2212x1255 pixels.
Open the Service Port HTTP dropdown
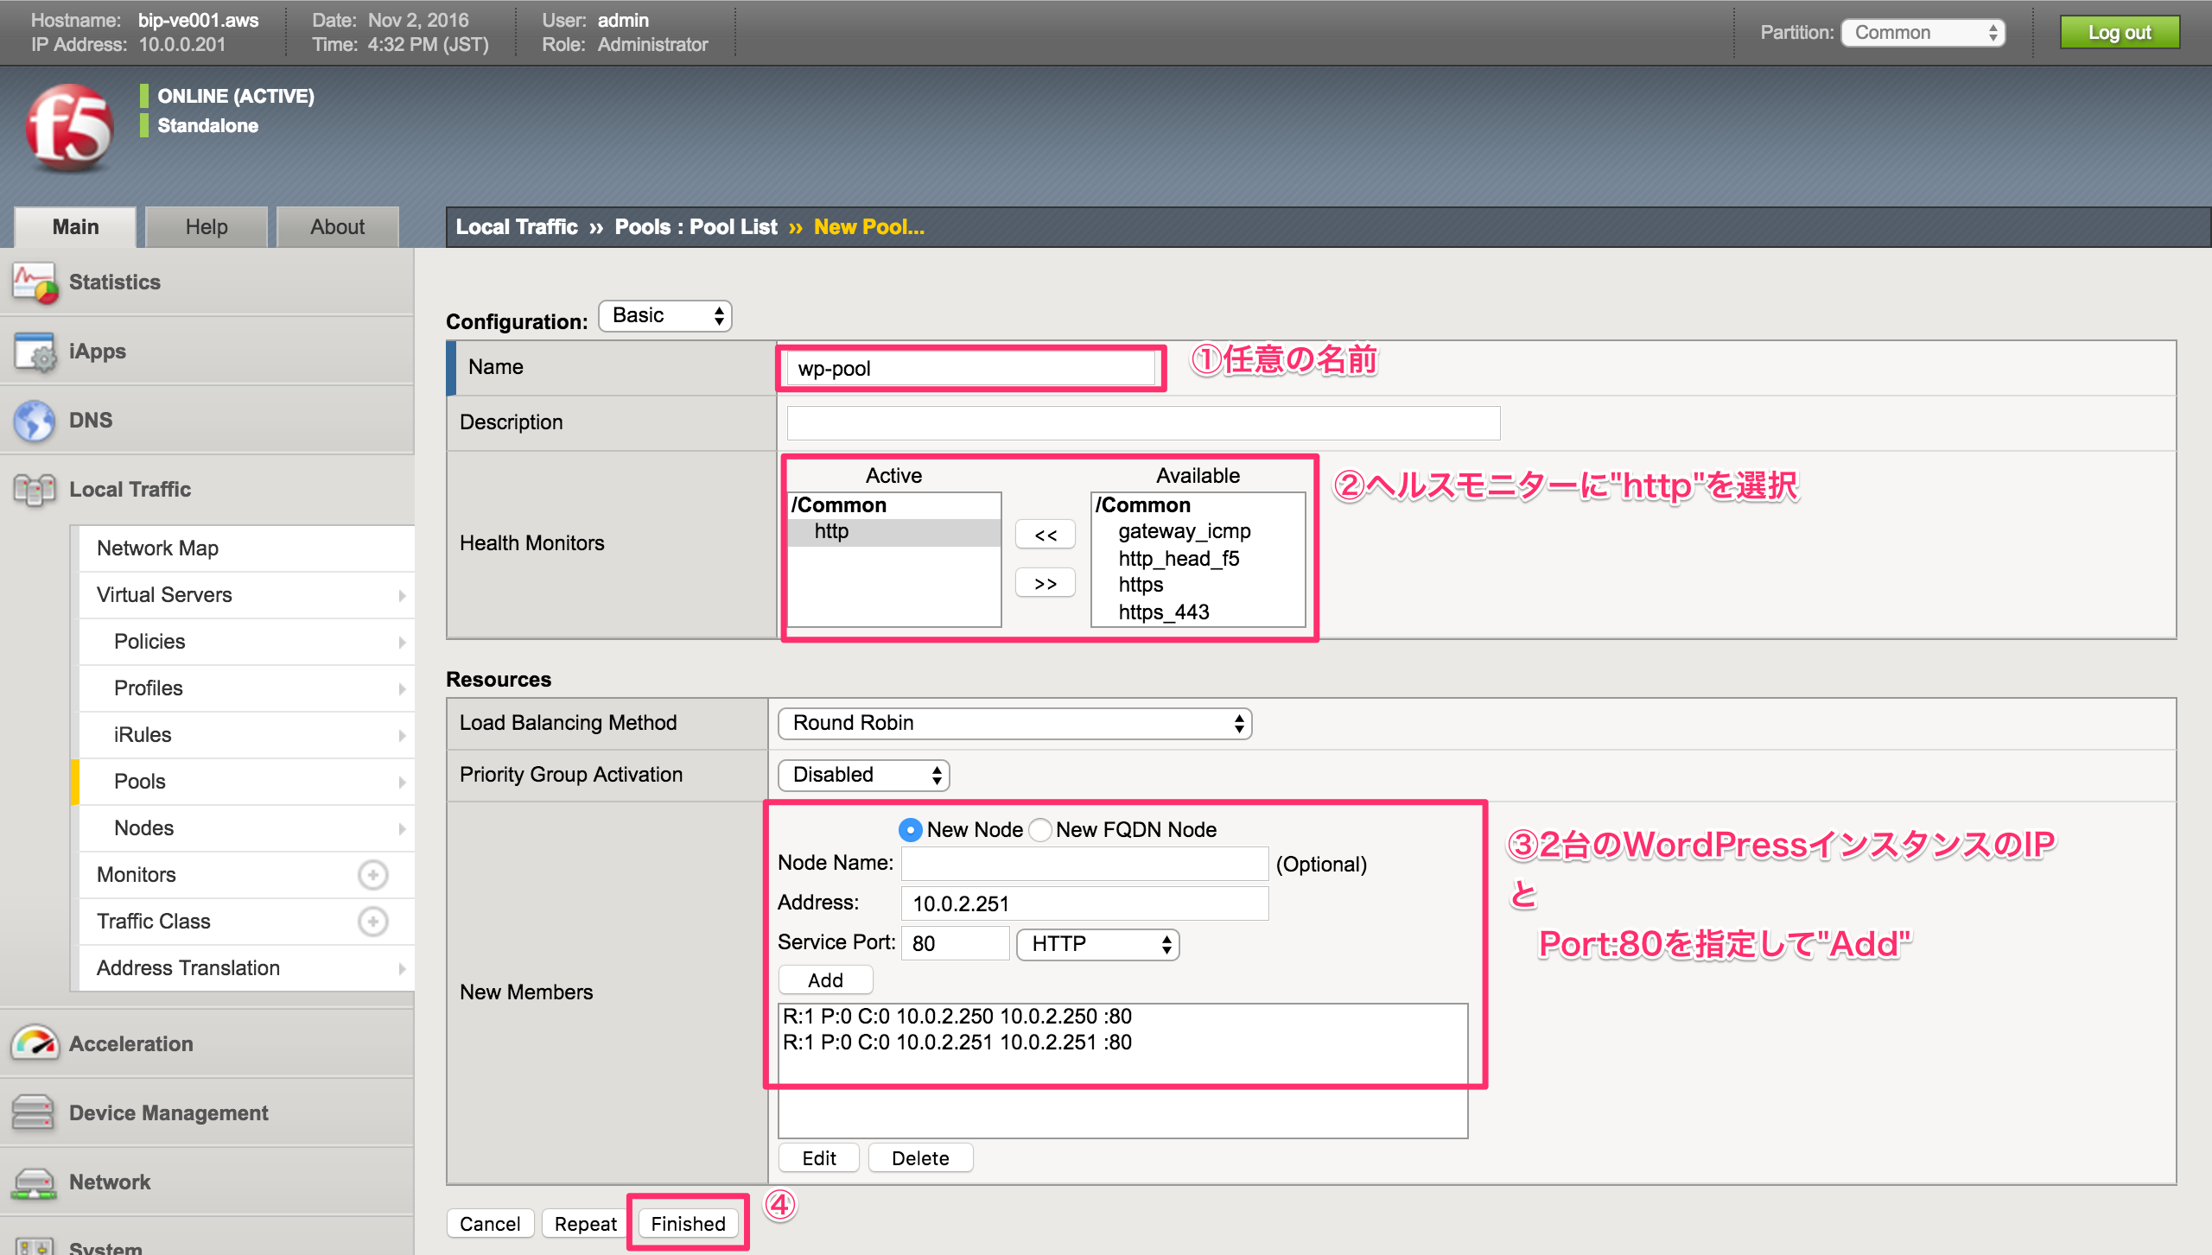tap(1098, 944)
